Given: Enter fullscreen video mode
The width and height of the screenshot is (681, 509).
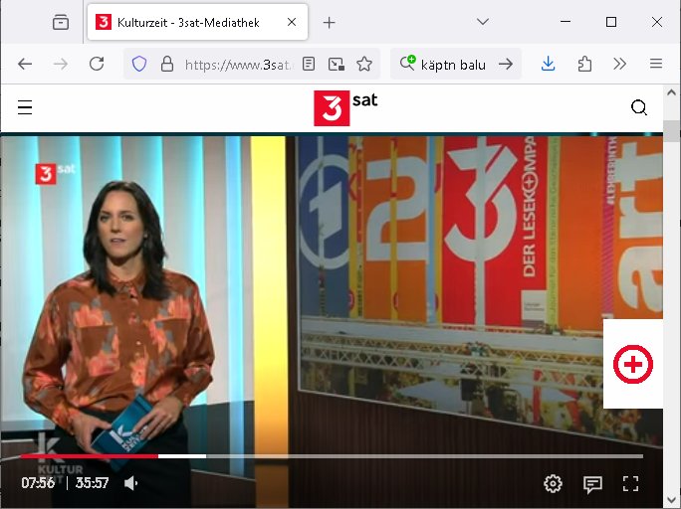Looking at the screenshot, I should 629,484.
